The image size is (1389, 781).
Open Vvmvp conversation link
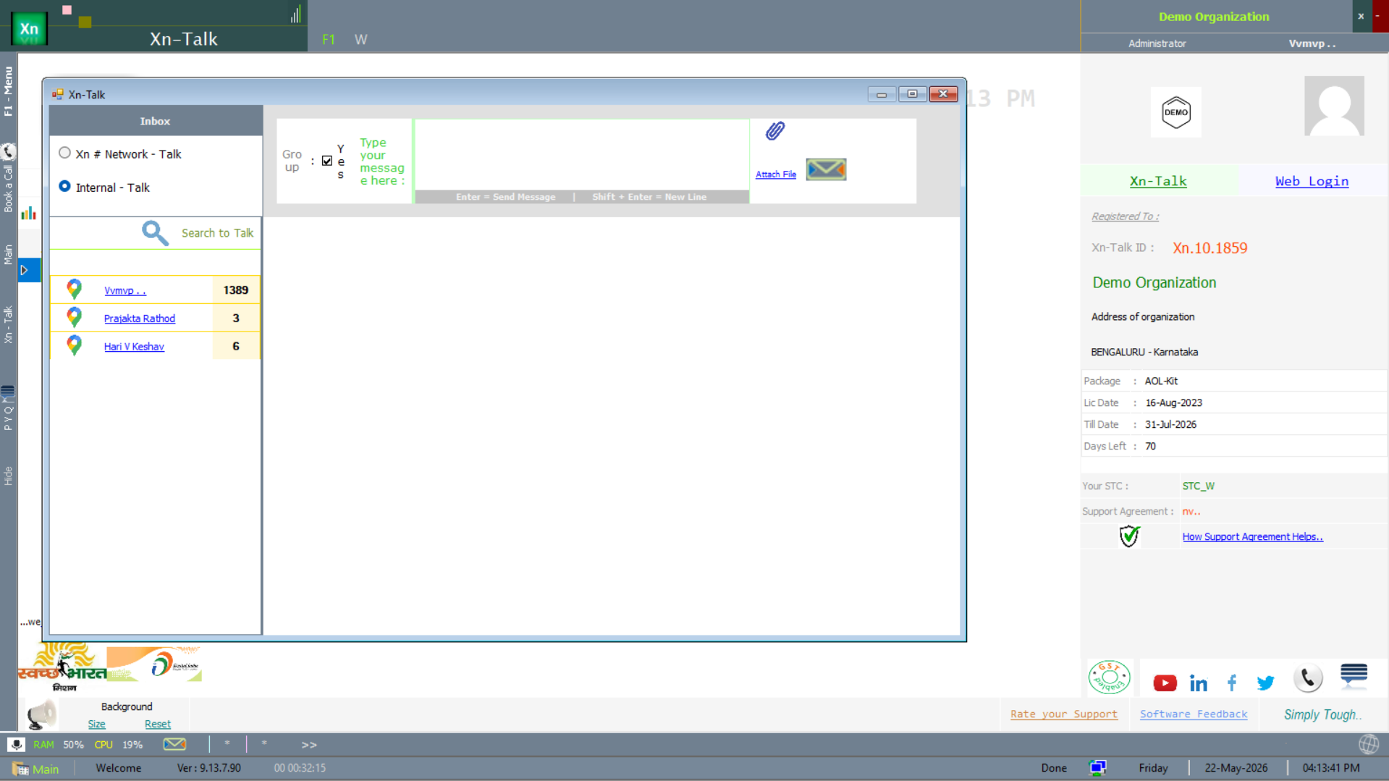(124, 290)
